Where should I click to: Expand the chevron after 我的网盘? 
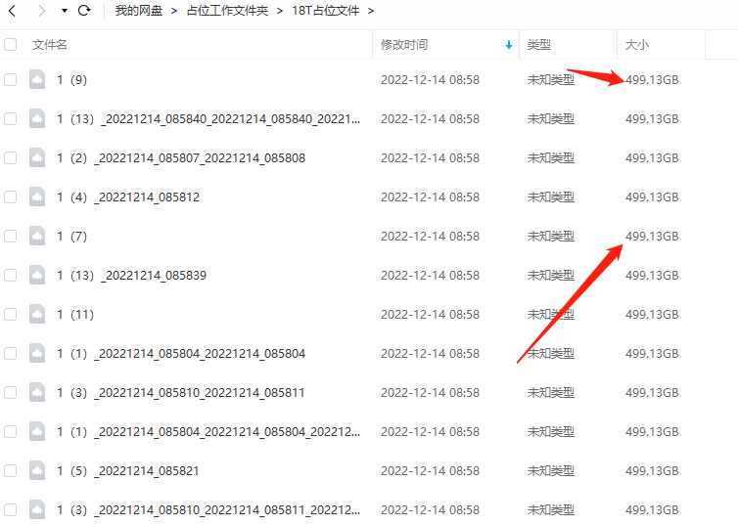click(x=174, y=11)
